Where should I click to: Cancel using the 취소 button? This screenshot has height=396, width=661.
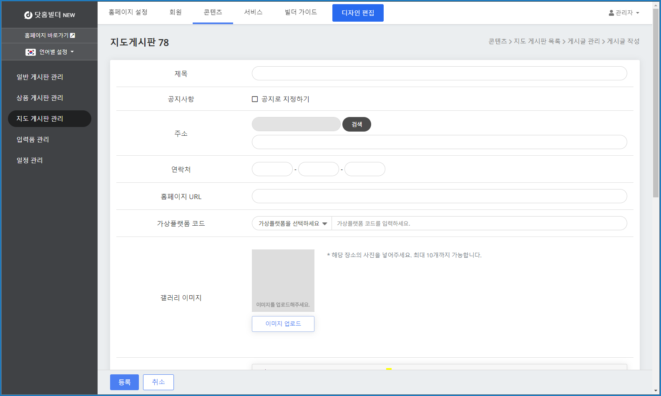(x=158, y=382)
